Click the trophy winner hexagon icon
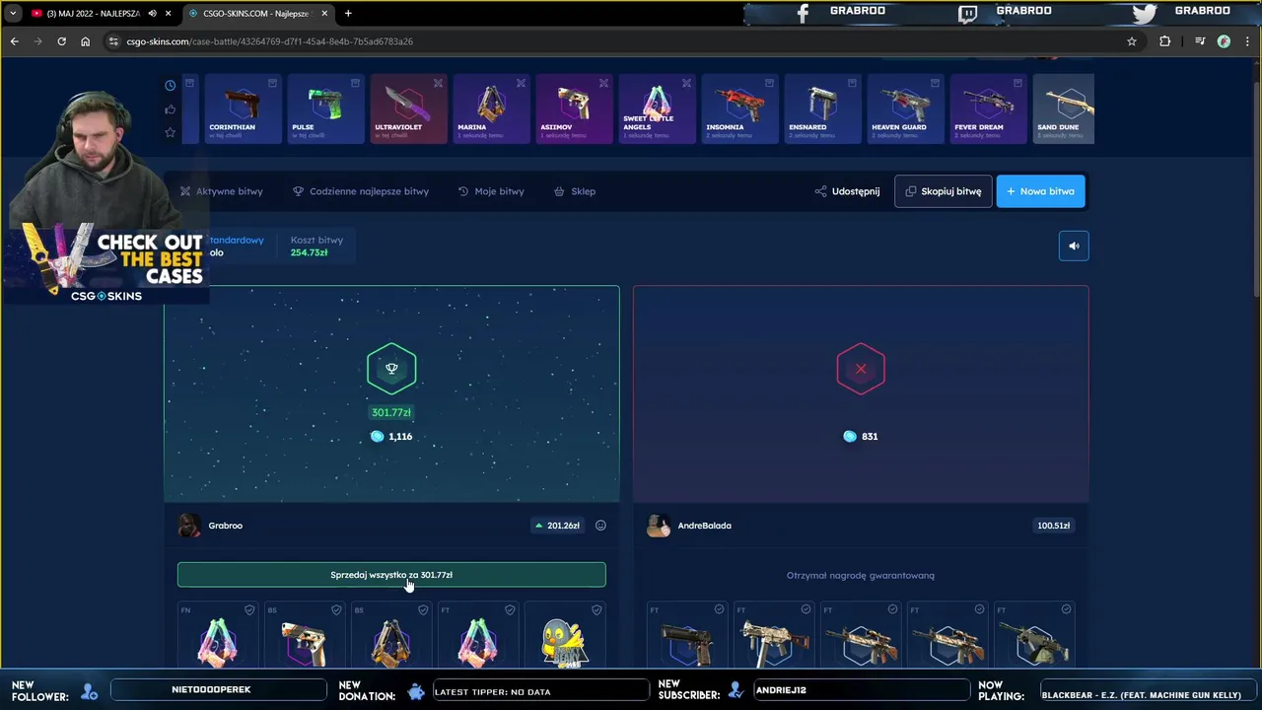This screenshot has height=710, width=1262. click(391, 369)
